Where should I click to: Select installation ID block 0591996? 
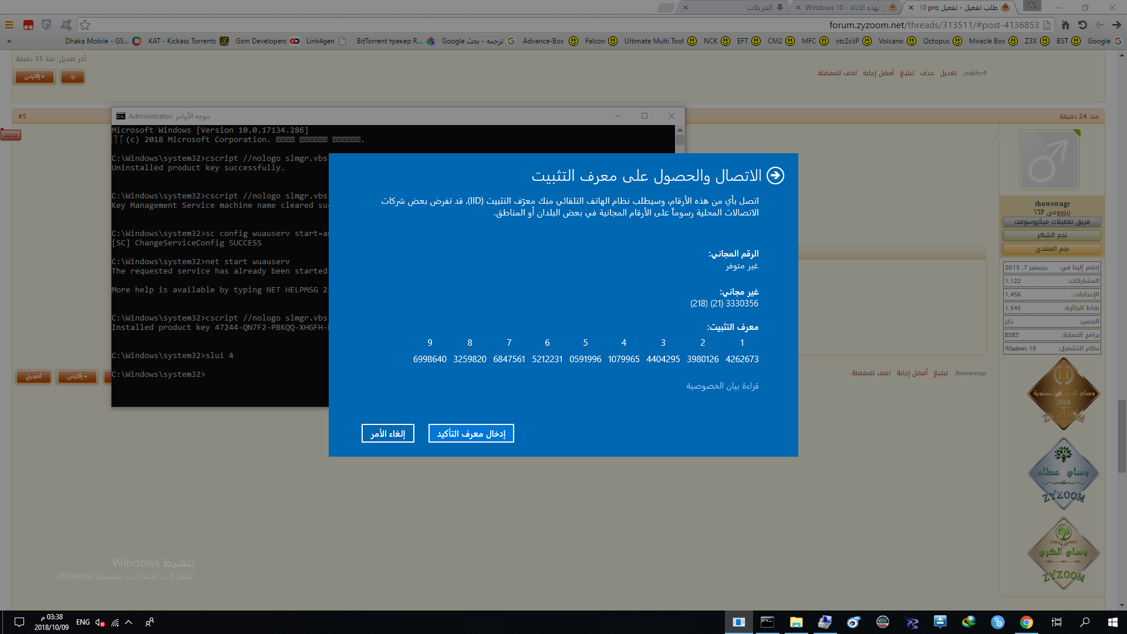585,359
